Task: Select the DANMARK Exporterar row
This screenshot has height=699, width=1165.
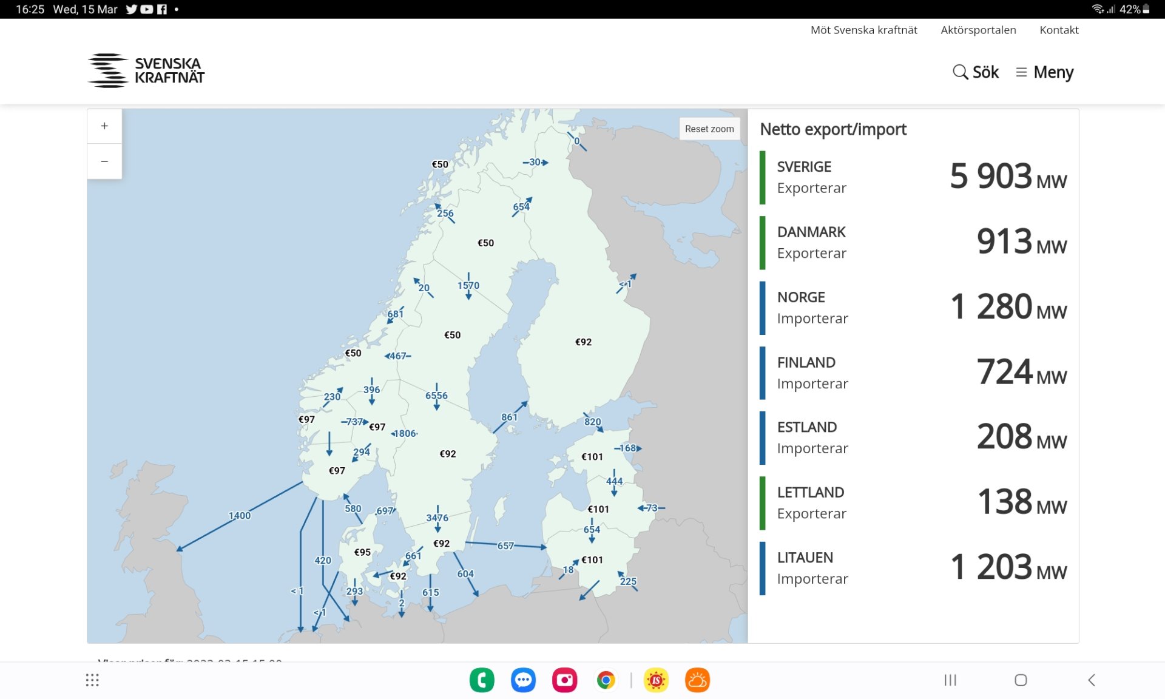Action: point(913,243)
